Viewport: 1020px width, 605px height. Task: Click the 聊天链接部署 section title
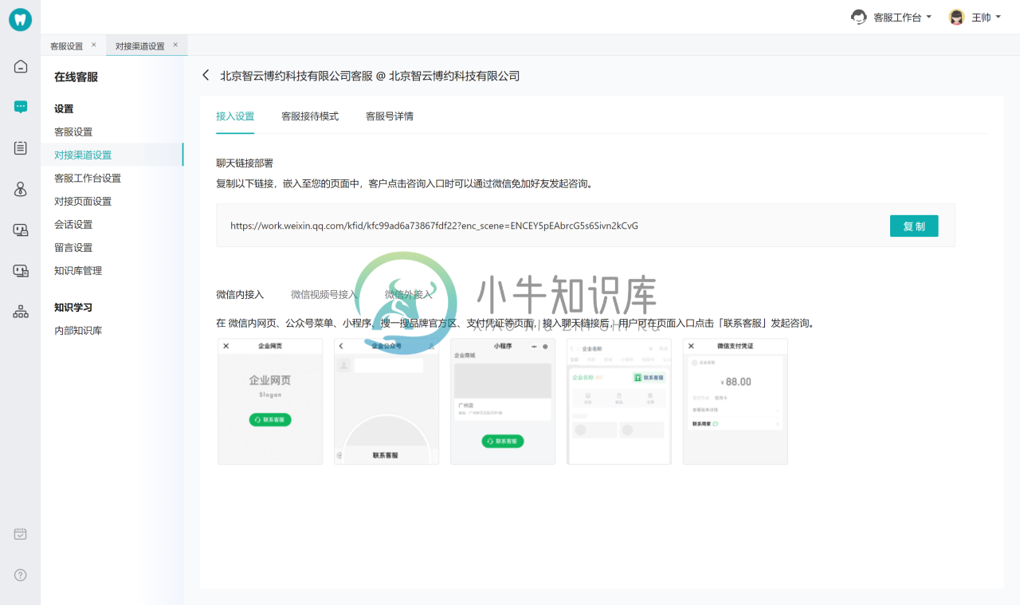pyautogui.click(x=245, y=163)
